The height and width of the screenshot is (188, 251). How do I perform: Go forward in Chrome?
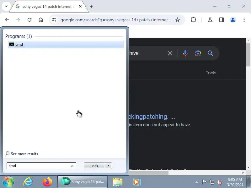(18, 20)
